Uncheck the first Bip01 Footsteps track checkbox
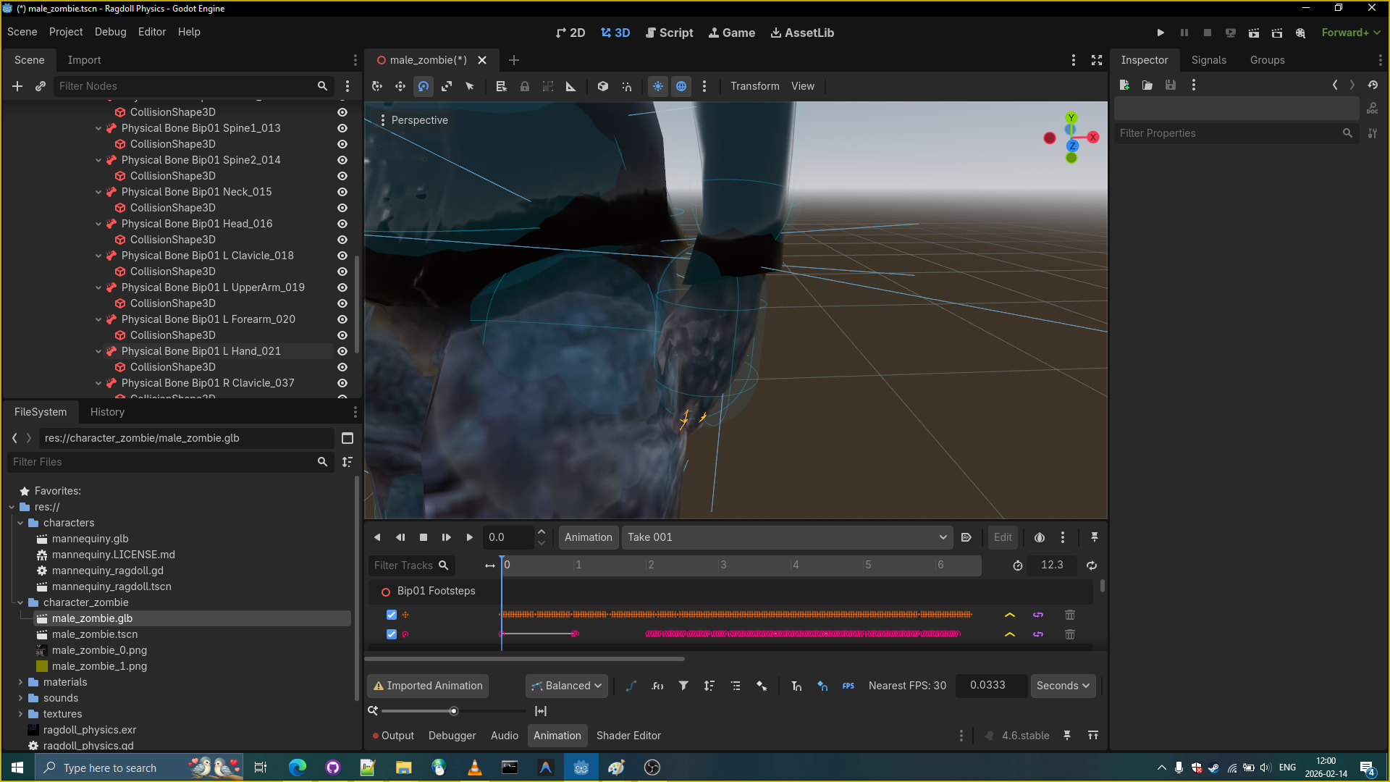 click(x=392, y=615)
